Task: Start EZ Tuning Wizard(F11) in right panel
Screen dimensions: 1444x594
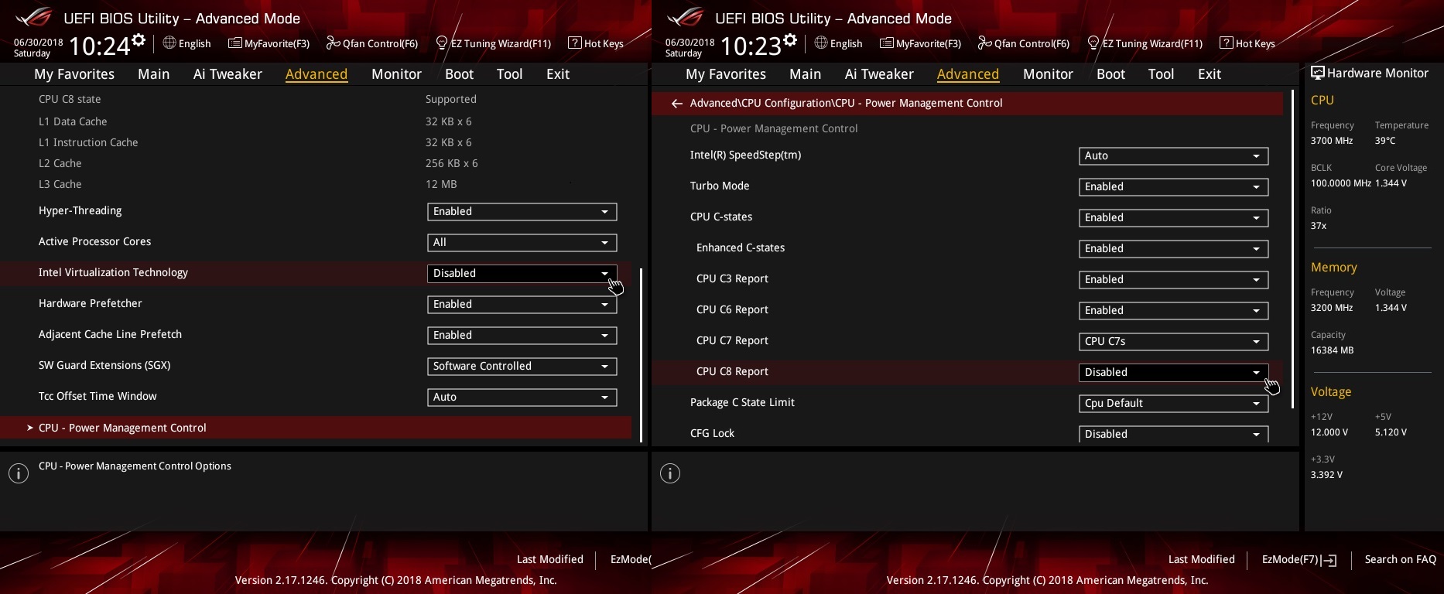Action: point(1145,43)
